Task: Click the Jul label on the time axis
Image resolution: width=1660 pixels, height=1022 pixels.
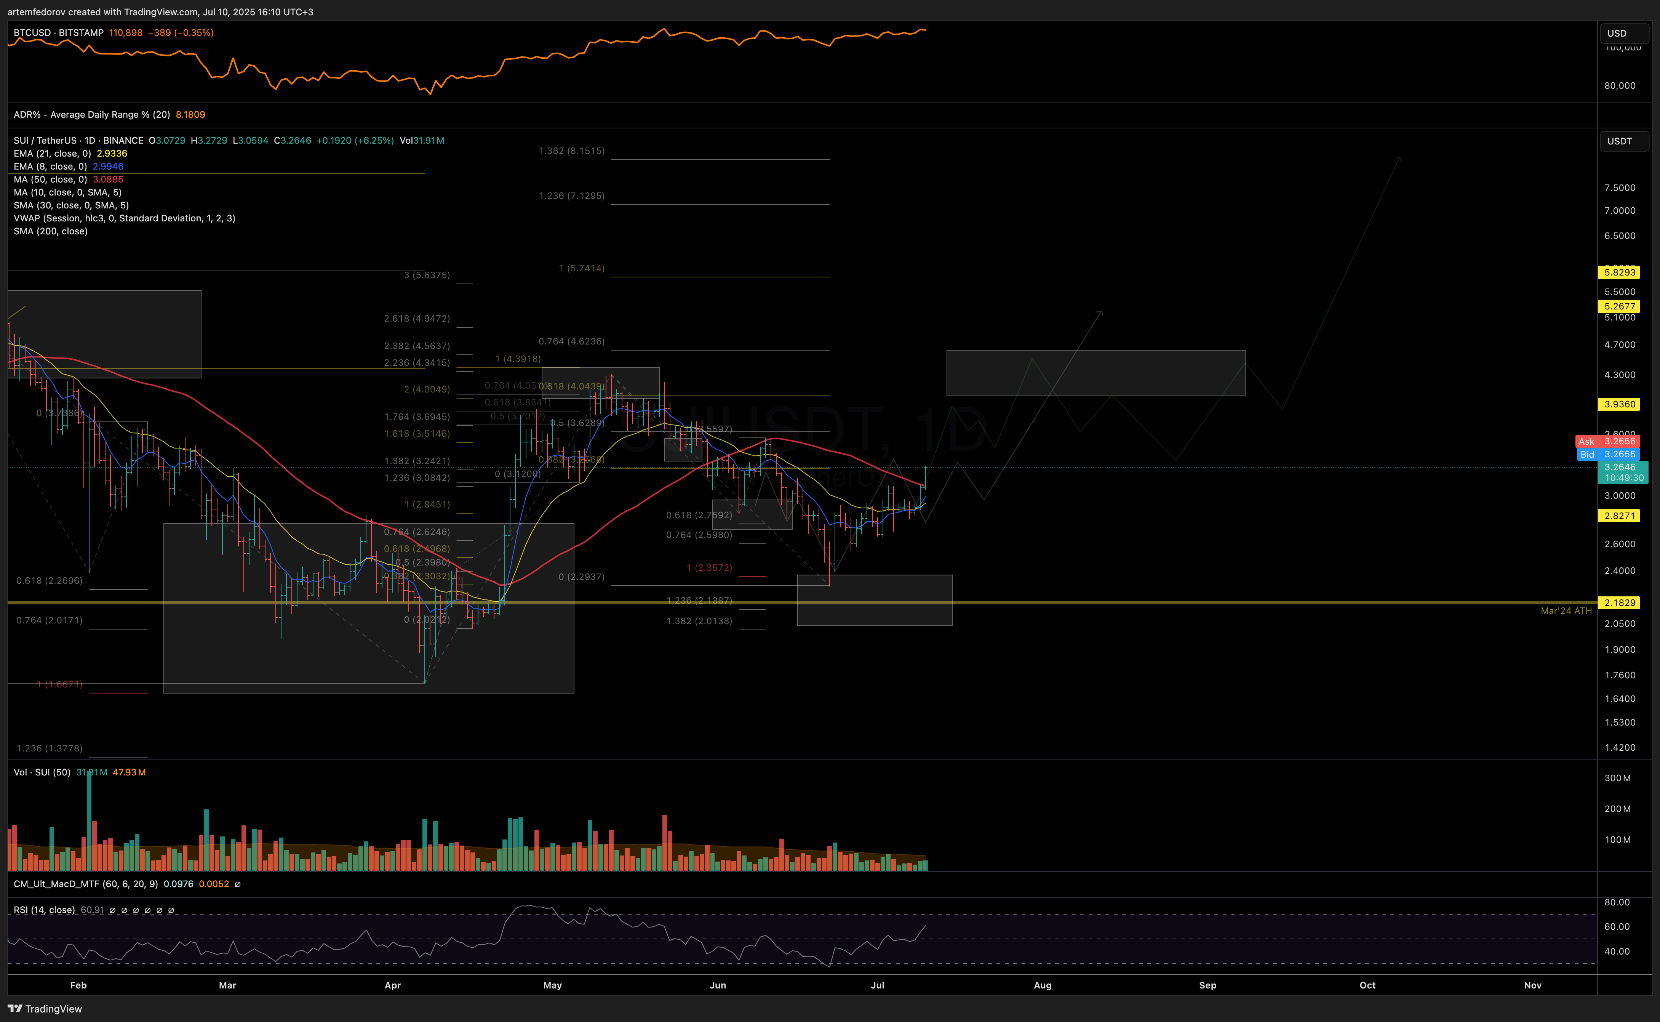Action: coord(877,985)
